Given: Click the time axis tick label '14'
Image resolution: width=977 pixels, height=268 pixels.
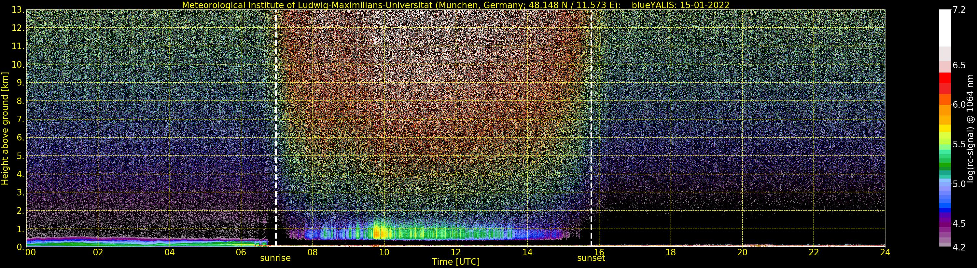Looking at the screenshot, I should 527,252.
